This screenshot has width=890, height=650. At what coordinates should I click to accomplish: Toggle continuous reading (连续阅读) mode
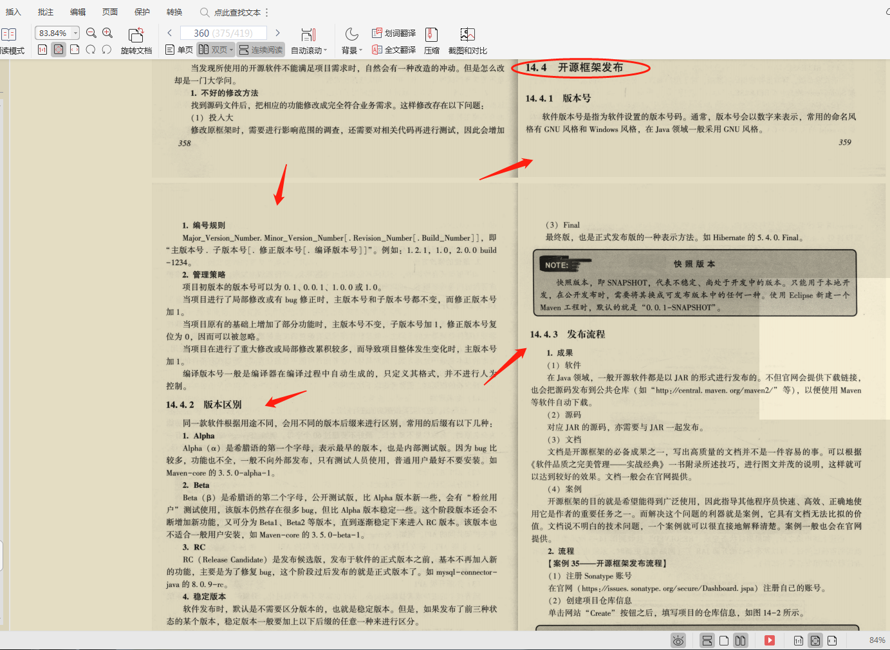coord(260,49)
